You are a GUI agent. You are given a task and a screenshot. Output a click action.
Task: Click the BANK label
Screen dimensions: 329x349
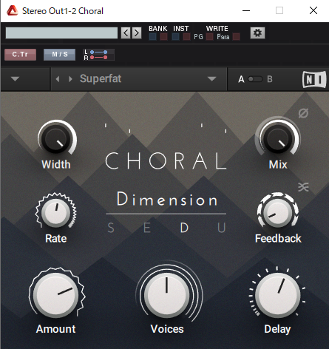[158, 29]
